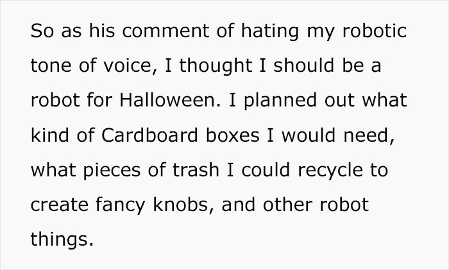This screenshot has height=270, width=449.
Task: Click the word 'need,' ending the fourth line
Action: tap(369, 135)
